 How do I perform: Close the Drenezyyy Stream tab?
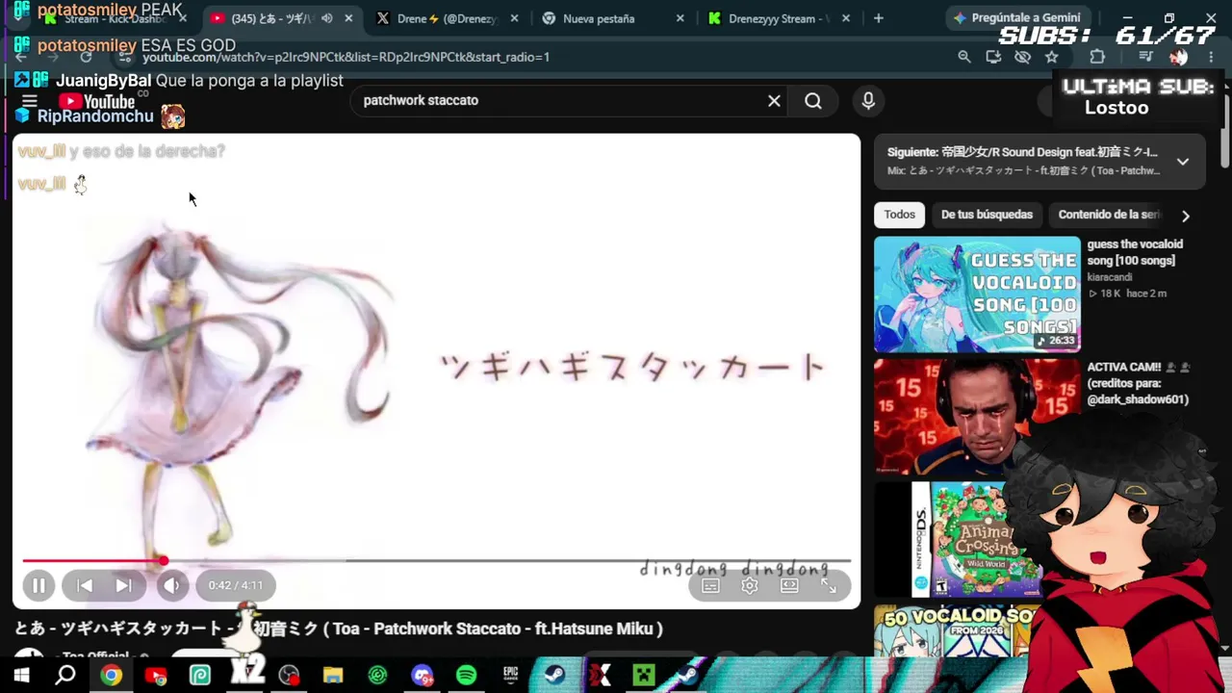coord(847,18)
